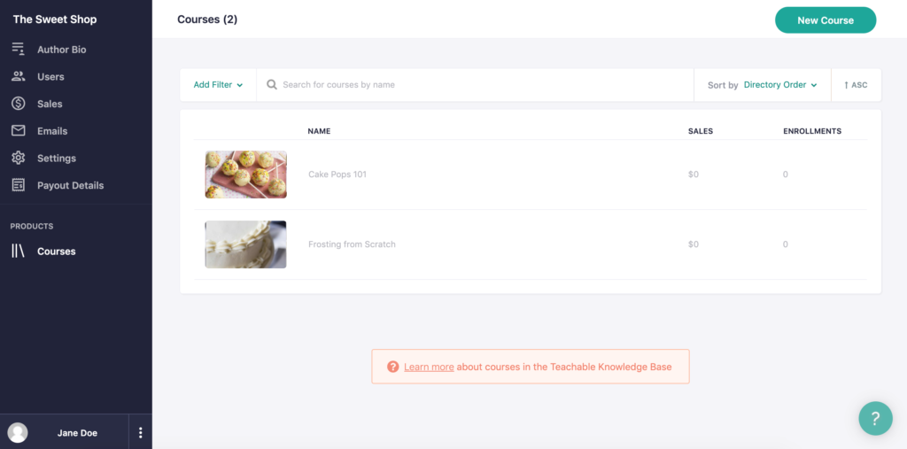
Task: Expand the Add Filter dropdown
Action: pyautogui.click(x=218, y=85)
